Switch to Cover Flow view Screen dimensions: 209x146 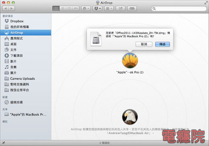tap(76, 8)
